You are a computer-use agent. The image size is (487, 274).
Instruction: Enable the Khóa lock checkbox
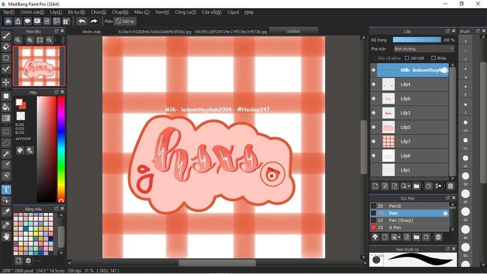[434, 58]
